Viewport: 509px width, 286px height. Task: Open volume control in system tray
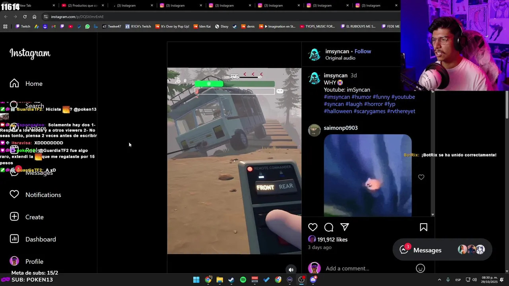point(474,280)
